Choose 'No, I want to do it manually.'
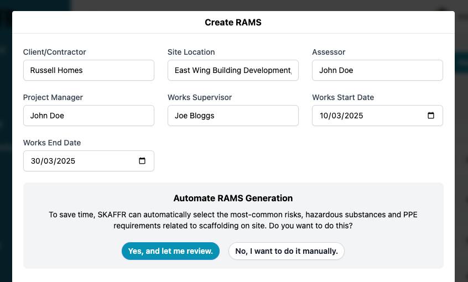Screen dimensions: 468x282 tap(287, 251)
